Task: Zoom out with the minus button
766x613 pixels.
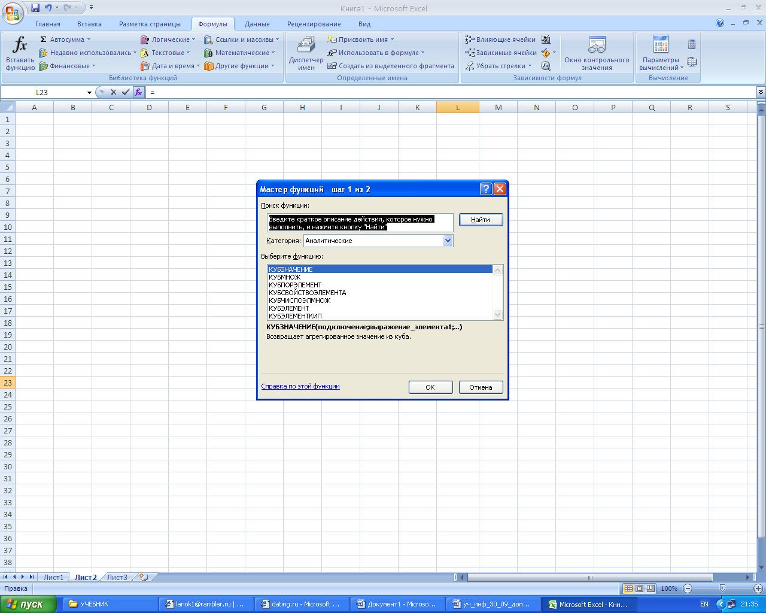Action: 688,588
